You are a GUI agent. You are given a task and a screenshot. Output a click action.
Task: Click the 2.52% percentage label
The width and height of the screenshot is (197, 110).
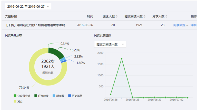pyautogui.click(x=78, y=57)
